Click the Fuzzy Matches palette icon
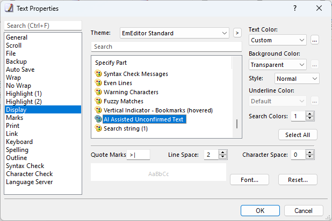 coord(98,101)
